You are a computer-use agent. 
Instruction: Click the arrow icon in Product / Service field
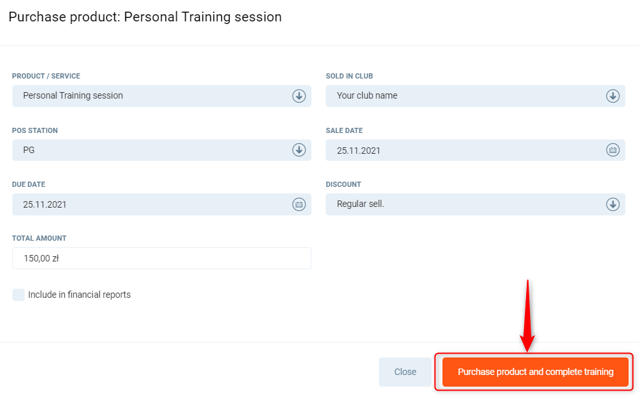coord(298,96)
